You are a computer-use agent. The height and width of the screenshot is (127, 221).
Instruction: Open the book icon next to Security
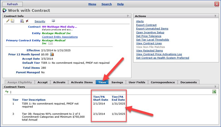click(x=53, y=21)
